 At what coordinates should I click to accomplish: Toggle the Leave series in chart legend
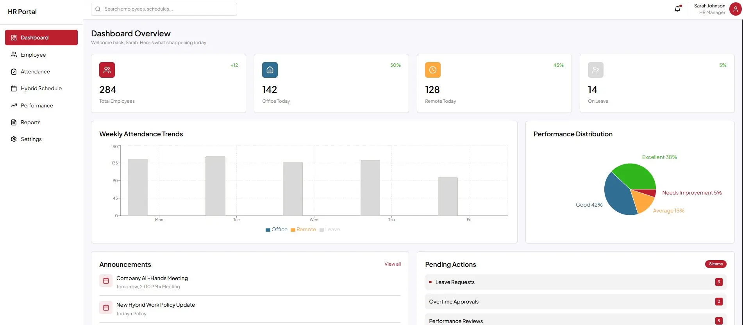pos(330,230)
